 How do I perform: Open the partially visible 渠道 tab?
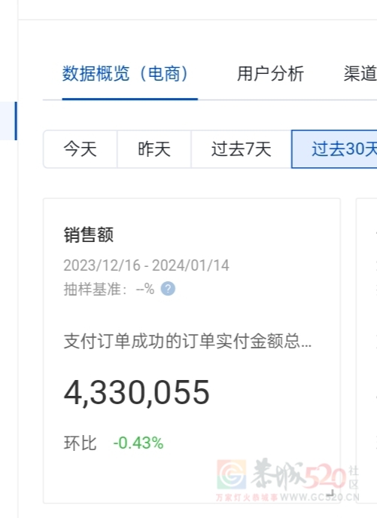(x=360, y=73)
